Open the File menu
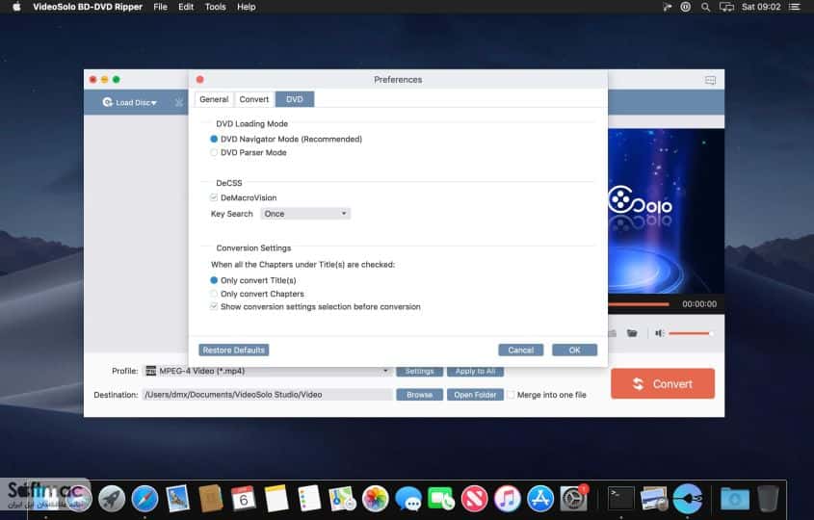Screen dimensions: 814x520 [161, 7]
